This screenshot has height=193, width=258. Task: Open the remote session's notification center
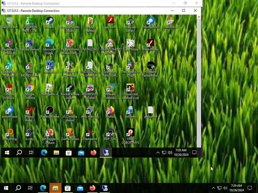click(194, 153)
